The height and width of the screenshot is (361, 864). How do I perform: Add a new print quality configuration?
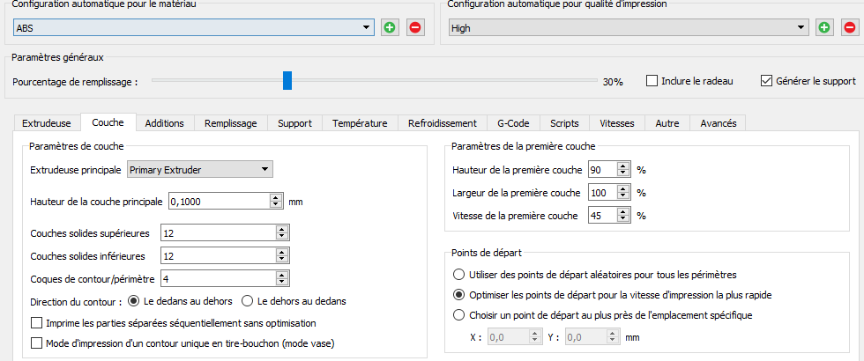pos(824,28)
